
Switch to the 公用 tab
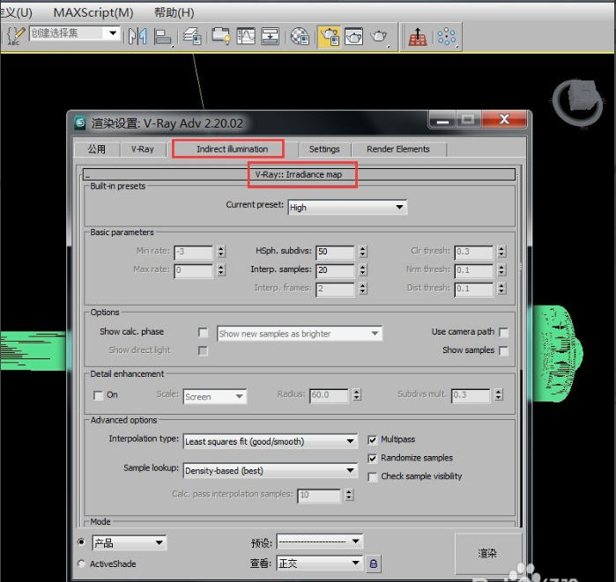[97, 150]
